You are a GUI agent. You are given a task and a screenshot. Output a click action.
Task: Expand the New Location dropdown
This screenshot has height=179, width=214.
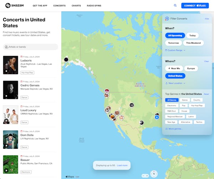point(175,83)
